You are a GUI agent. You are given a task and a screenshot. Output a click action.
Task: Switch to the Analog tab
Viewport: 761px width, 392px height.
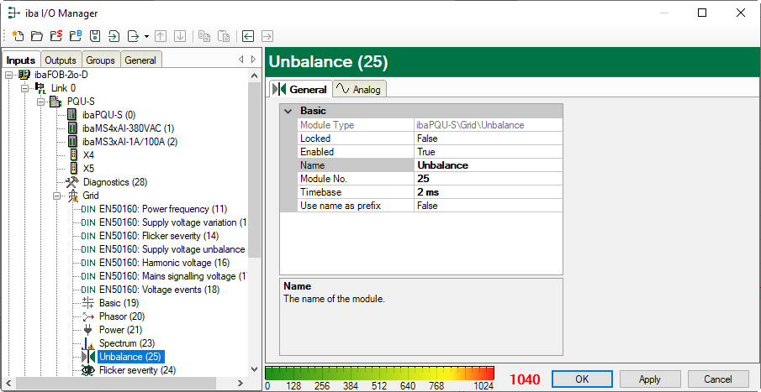coord(358,90)
